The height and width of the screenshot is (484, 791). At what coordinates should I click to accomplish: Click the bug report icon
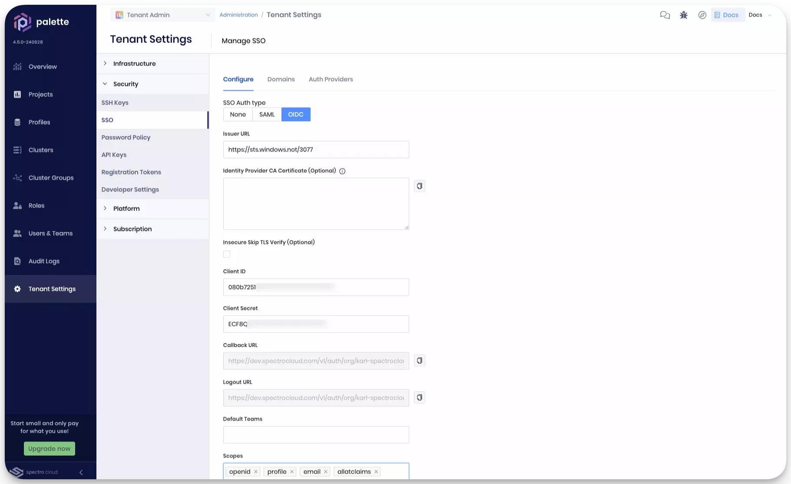[684, 15]
